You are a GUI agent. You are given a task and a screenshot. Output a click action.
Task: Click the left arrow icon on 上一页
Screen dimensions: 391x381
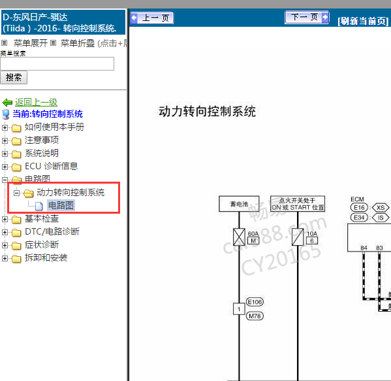click(x=134, y=18)
